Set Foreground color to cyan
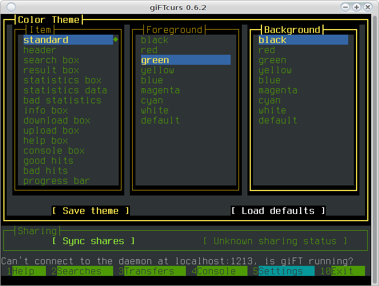This screenshot has width=379, height=286. coord(152,101)
